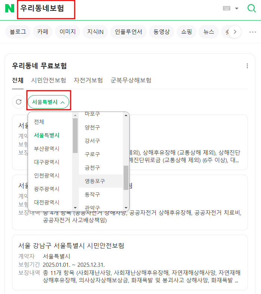Click the refresh reset filter icon
This screenshot has height=294, width=261.
tap(19, 102)
